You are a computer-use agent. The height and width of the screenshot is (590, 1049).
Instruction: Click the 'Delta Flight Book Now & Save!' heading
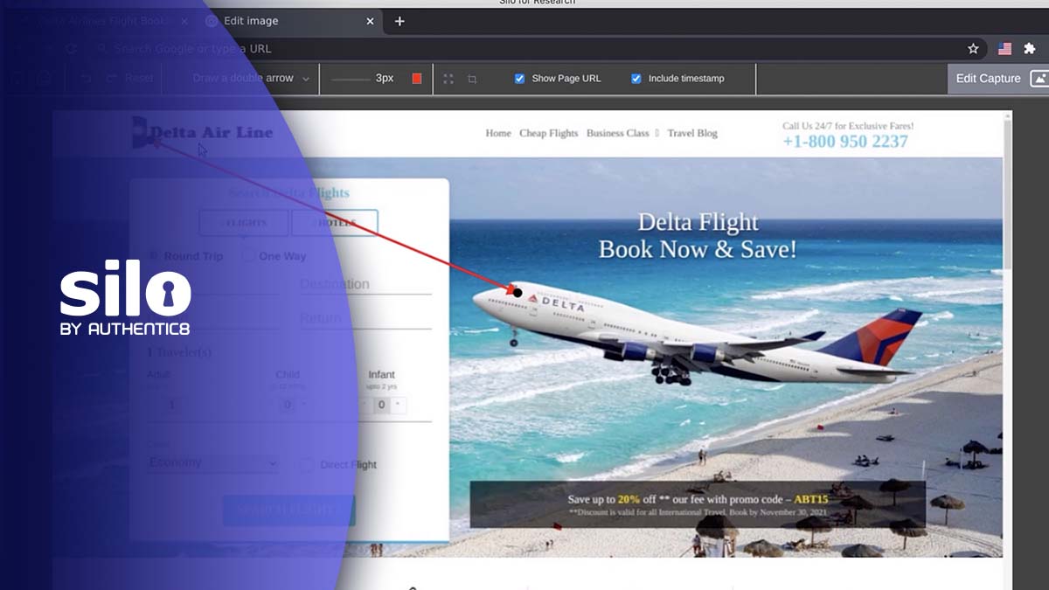tap(698, 235)
